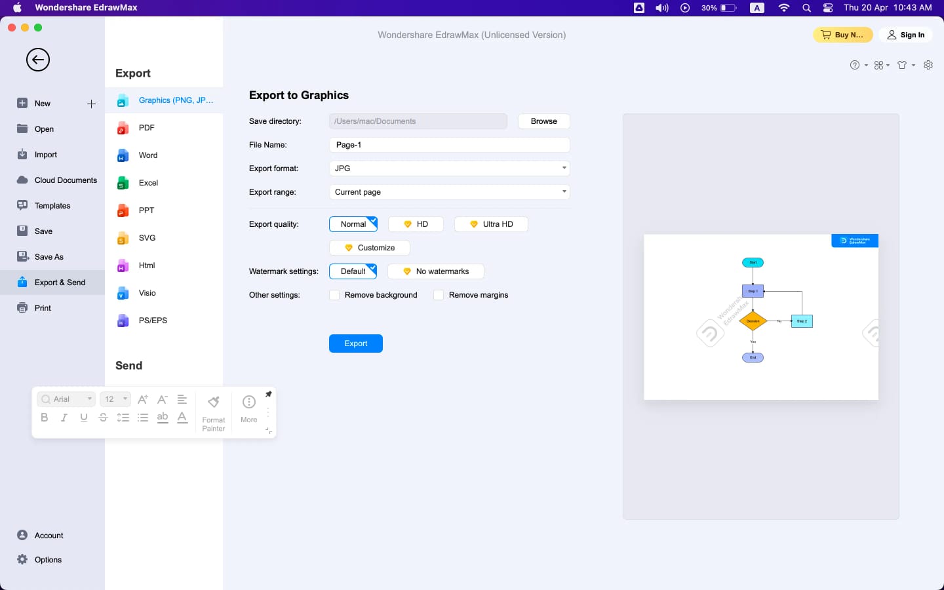Click the Wi-Fi menu bar icon
Viewport: 944px width, 590px height.
click(x=784, y=8)
